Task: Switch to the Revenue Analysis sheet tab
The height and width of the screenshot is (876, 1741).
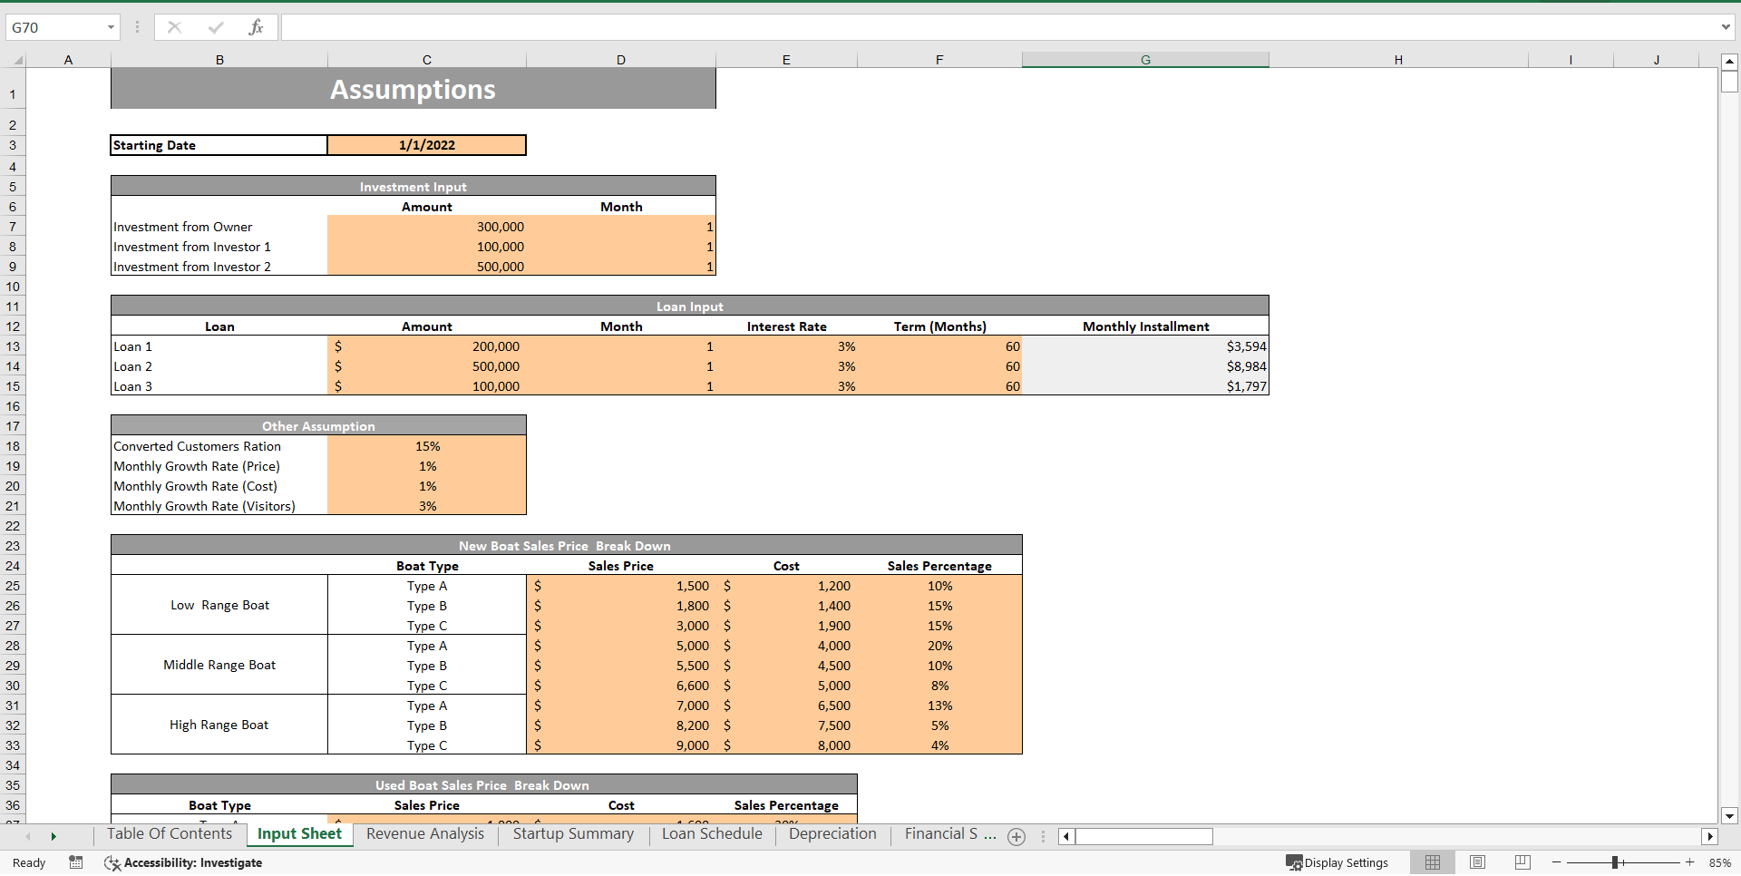Action: (424, 834)
